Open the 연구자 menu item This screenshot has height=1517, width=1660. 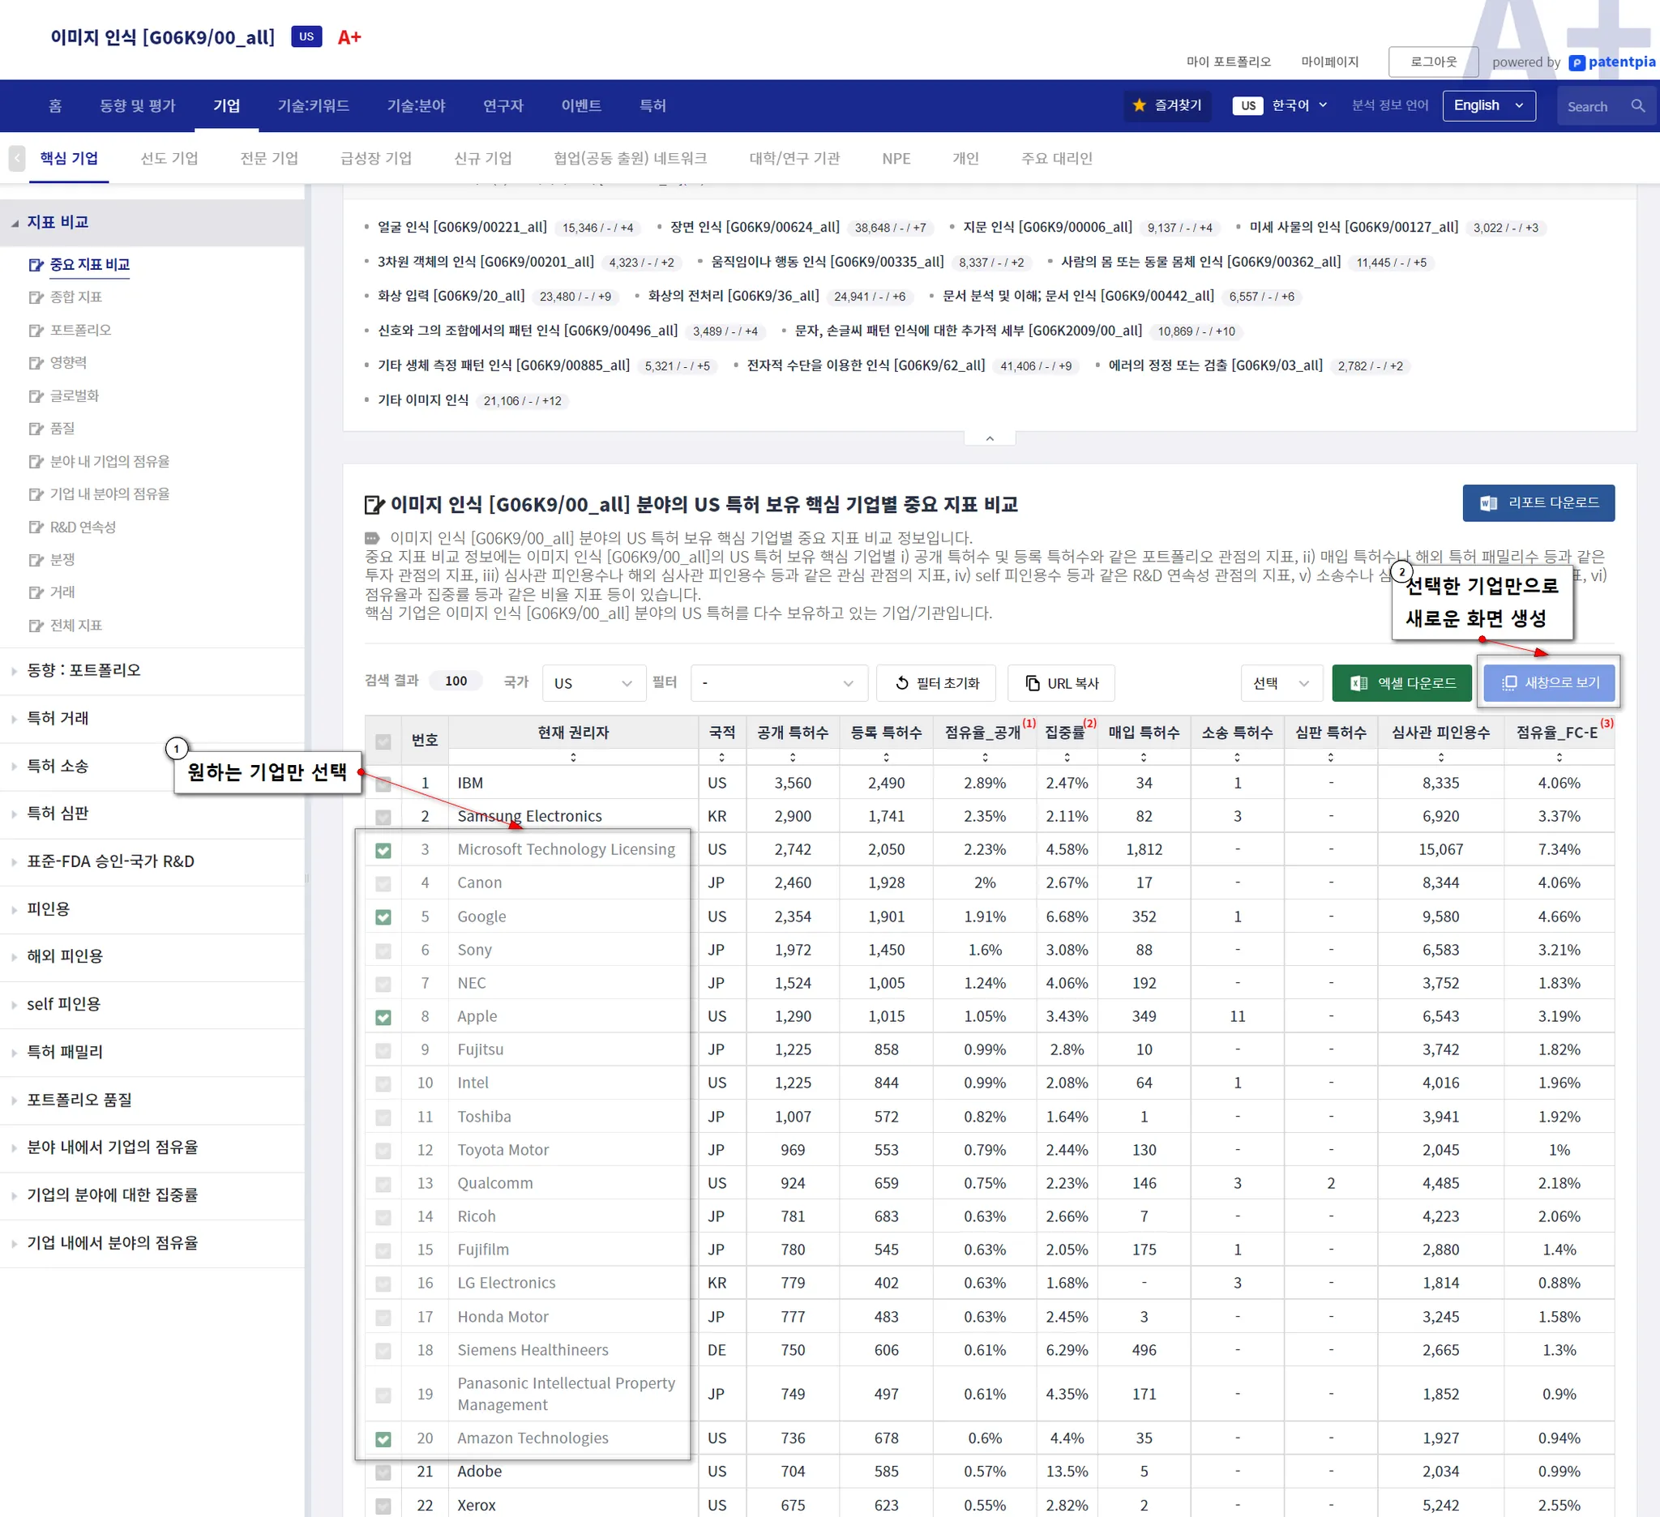tap(503, 105)
